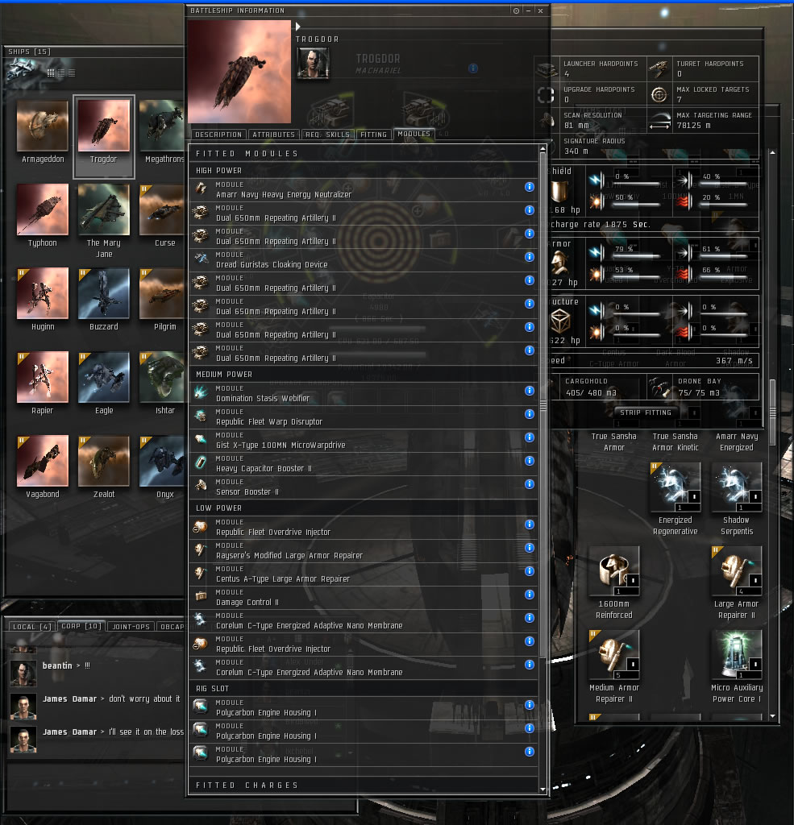Click James Damar's portrait beside "don't worry about it"
This screenshot has width=794, height=825.
(x=23, y=707)
